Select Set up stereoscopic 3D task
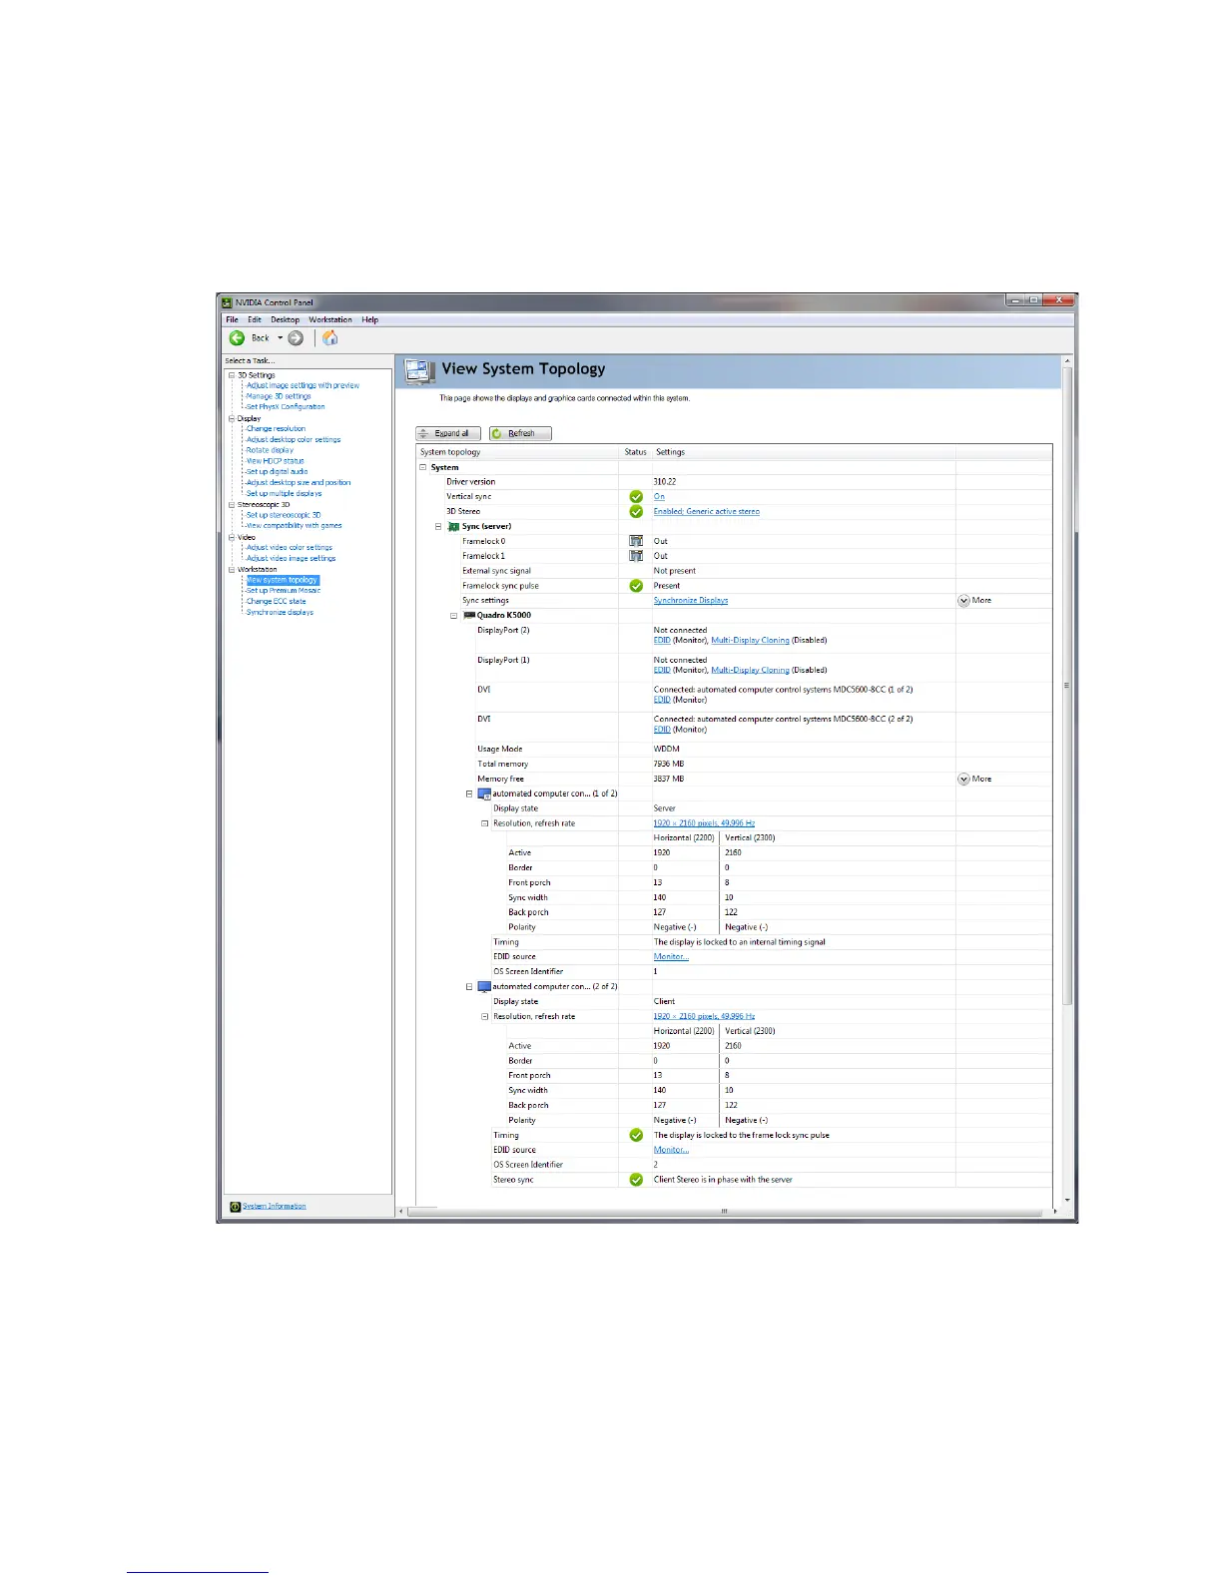The image size is (1222, 1581). pos(284,515)
